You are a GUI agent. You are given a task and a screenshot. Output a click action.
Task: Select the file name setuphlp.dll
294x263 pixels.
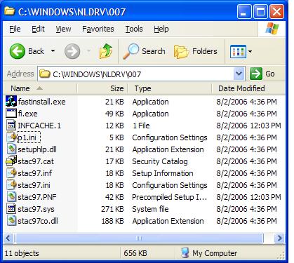point(37,149)
